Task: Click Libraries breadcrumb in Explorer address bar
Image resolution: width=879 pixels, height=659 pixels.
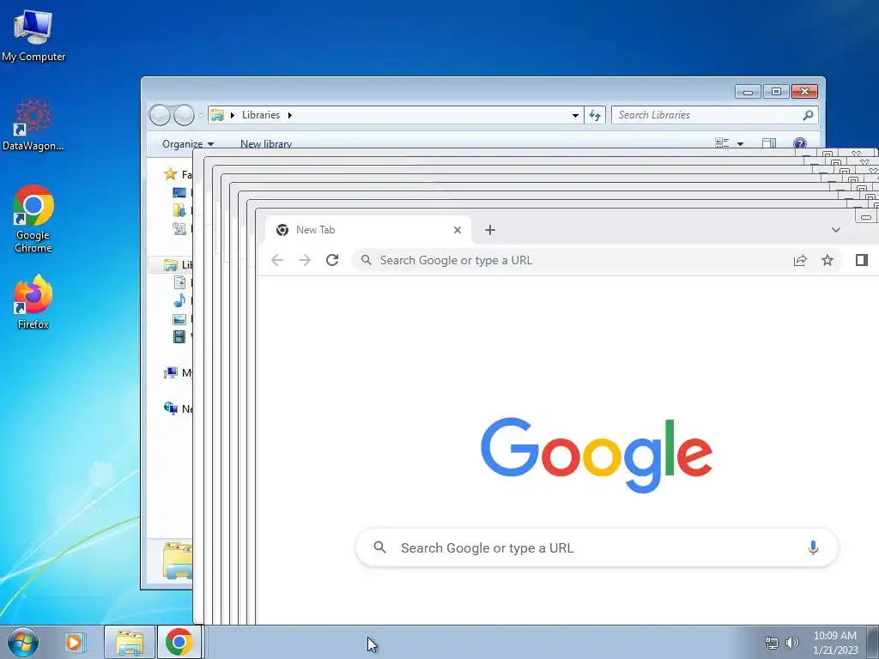Action: tap(261, 115)
